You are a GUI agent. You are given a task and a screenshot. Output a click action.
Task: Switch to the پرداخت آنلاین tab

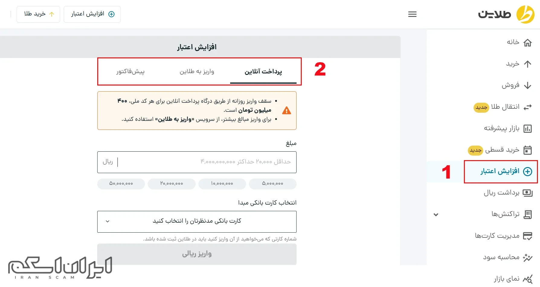[x=263, y=72]
